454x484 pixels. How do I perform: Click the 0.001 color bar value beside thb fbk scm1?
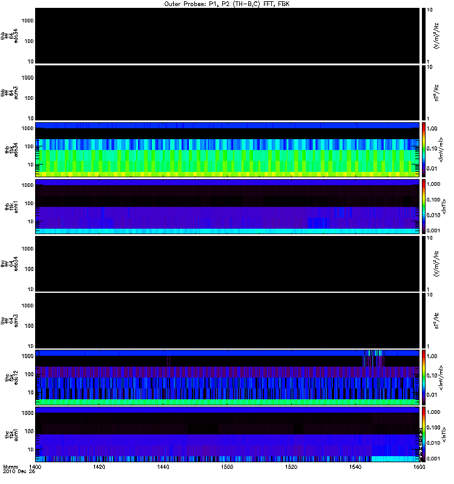tap(433, 231)
